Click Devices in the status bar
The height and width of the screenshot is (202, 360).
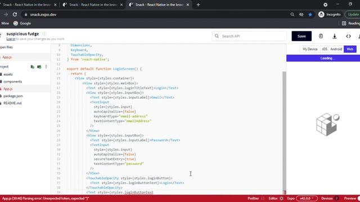pos(330,198)
